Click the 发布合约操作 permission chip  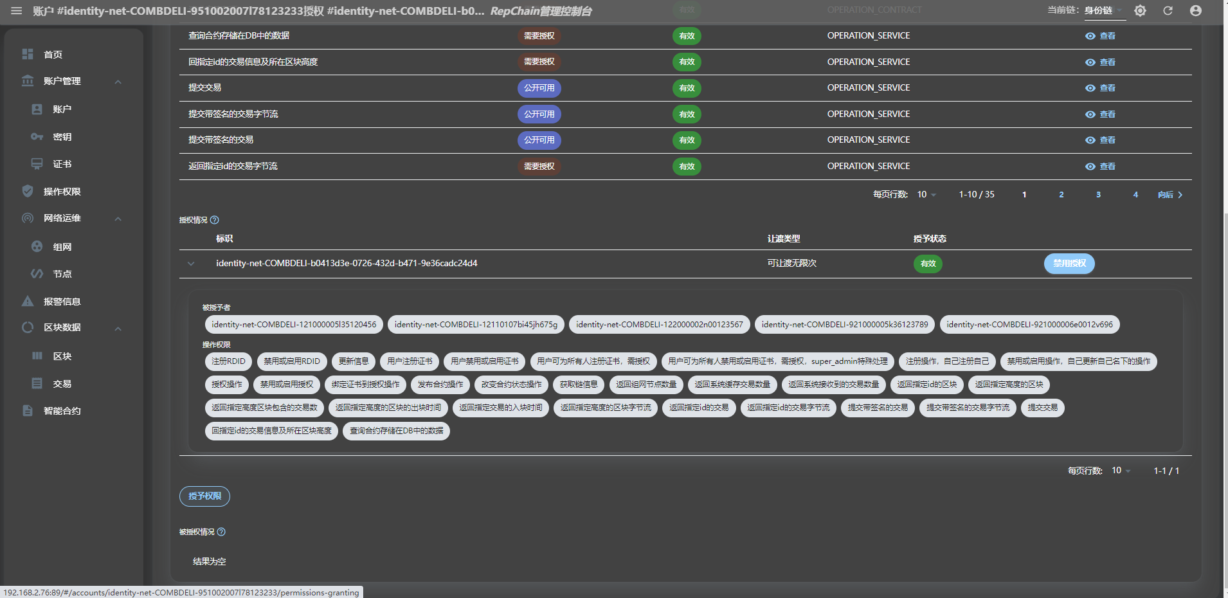click(440, 385)
